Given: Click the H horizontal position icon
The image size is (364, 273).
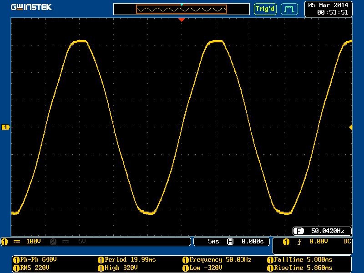Looking at the screenshot, I should click(230, 242).
